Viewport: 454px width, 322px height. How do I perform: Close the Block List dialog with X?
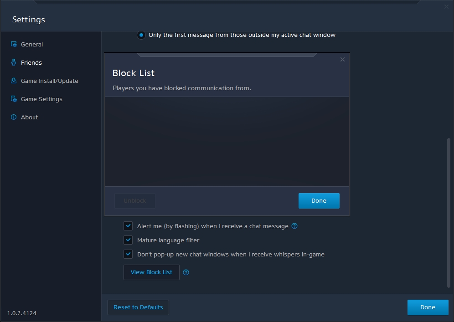(342, 60)
